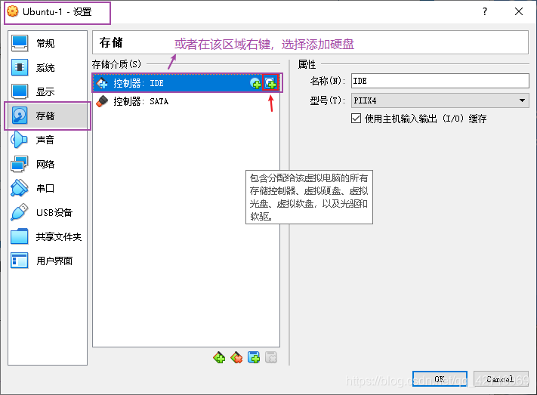Click the Ubuntu-1 settings gear title icon

pyautogui.click(x=13, y=11)
